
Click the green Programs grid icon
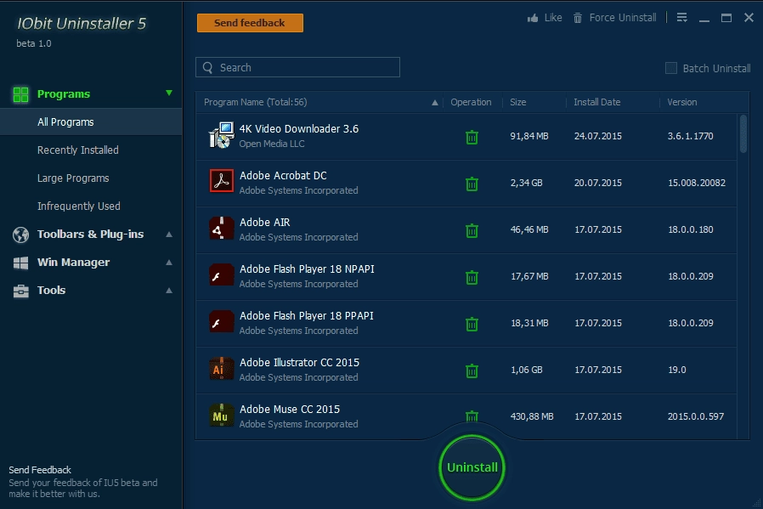(21, 94)
